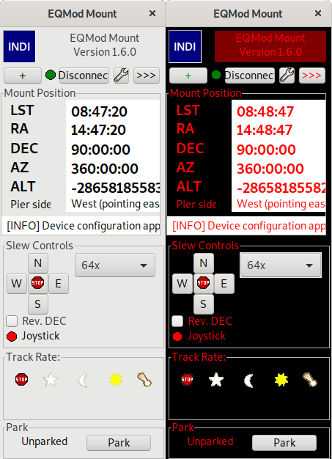Screen dimensions: 332x459
Task: Click the red AZ value 360:00:00
Action: (x=270, y=169)
